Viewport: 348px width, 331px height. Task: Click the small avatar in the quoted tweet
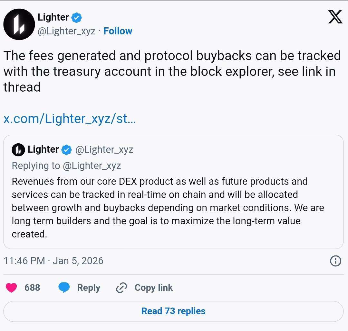click(x=18, y=149)
